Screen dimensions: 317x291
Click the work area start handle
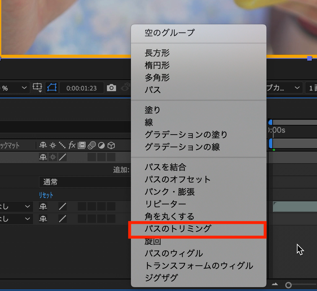tap(271, 143)
